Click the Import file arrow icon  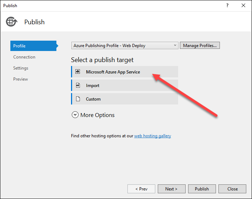click(78, 85)
